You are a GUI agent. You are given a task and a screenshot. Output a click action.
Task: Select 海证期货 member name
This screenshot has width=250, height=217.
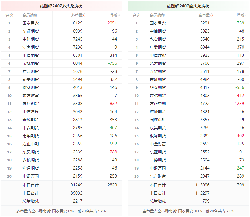[158, 112]
